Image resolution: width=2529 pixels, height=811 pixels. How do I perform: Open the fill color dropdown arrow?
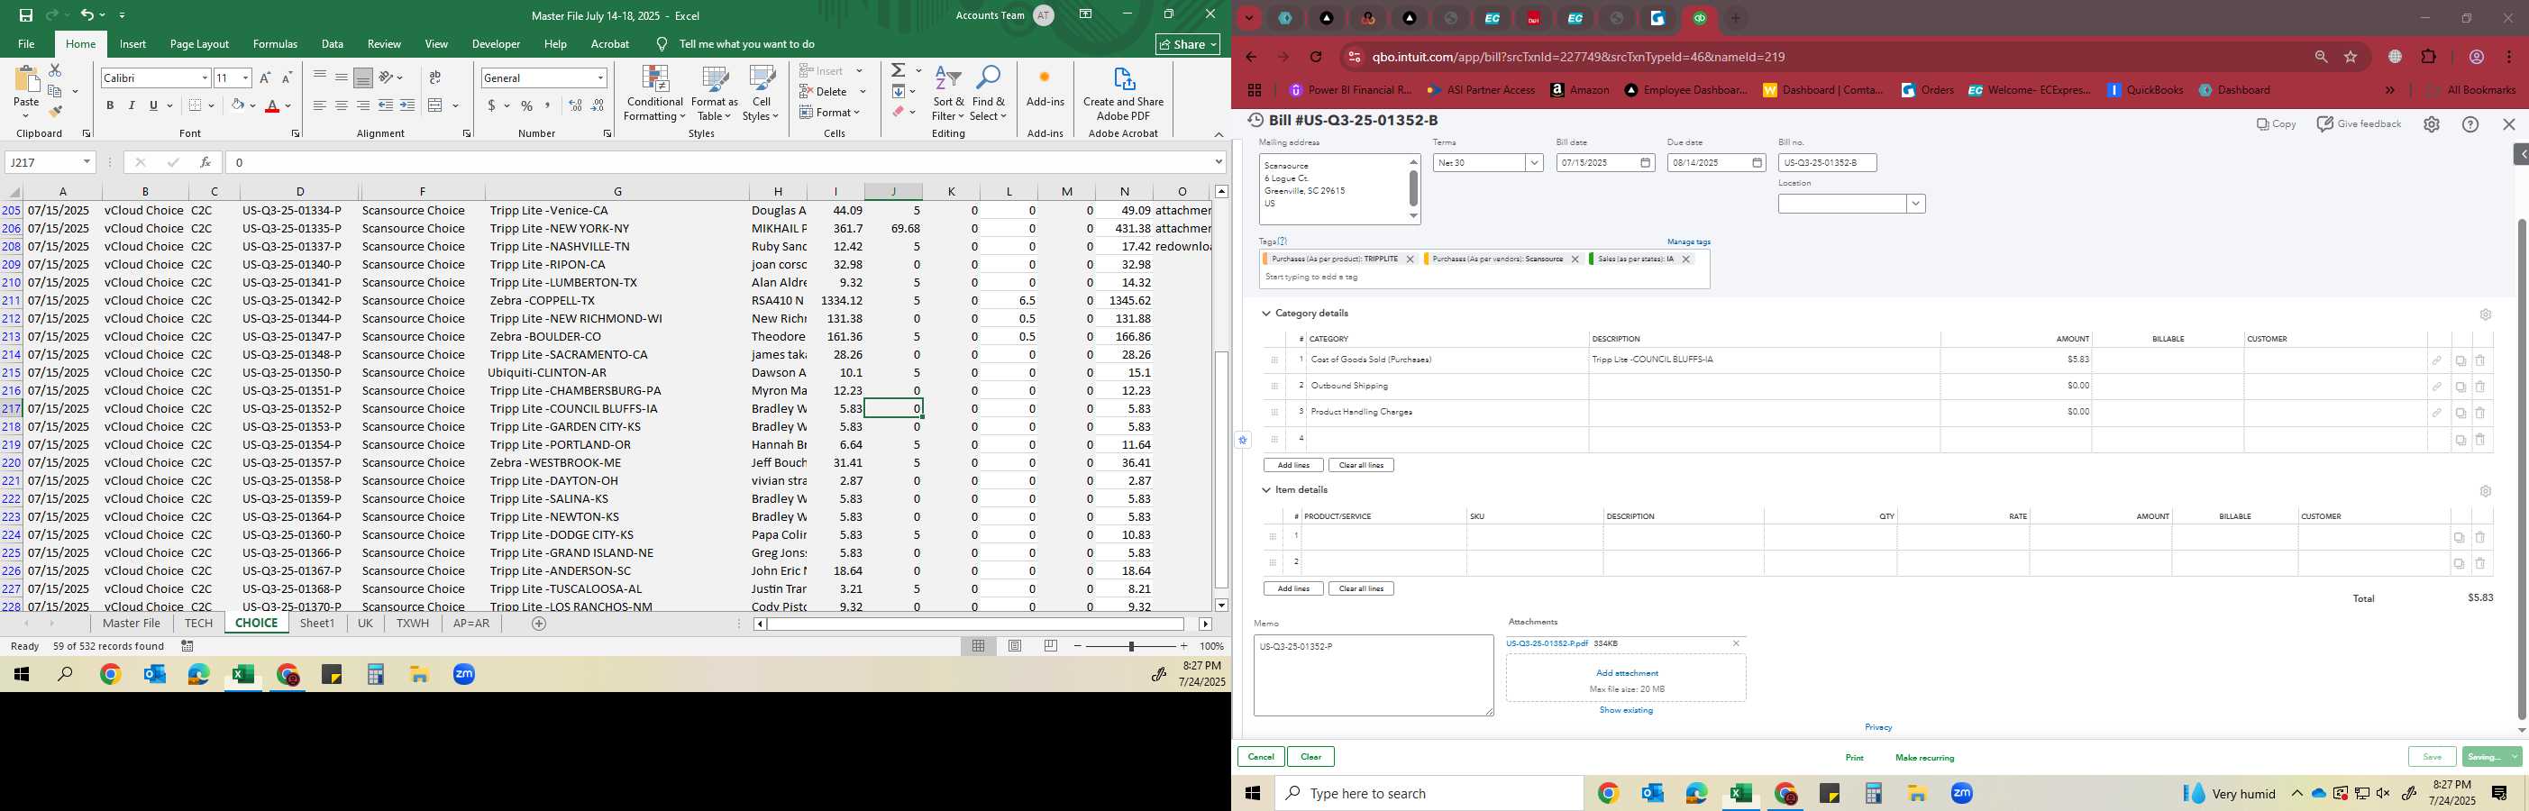tap(252, 105)
